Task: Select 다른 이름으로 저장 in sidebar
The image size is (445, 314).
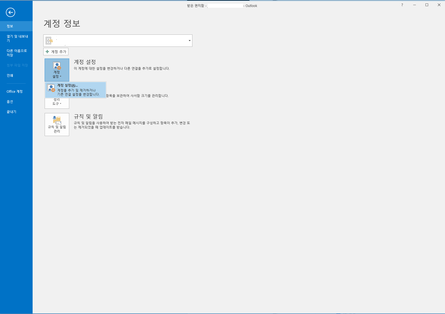Action: pyautogui.click(x=16, y=53)
